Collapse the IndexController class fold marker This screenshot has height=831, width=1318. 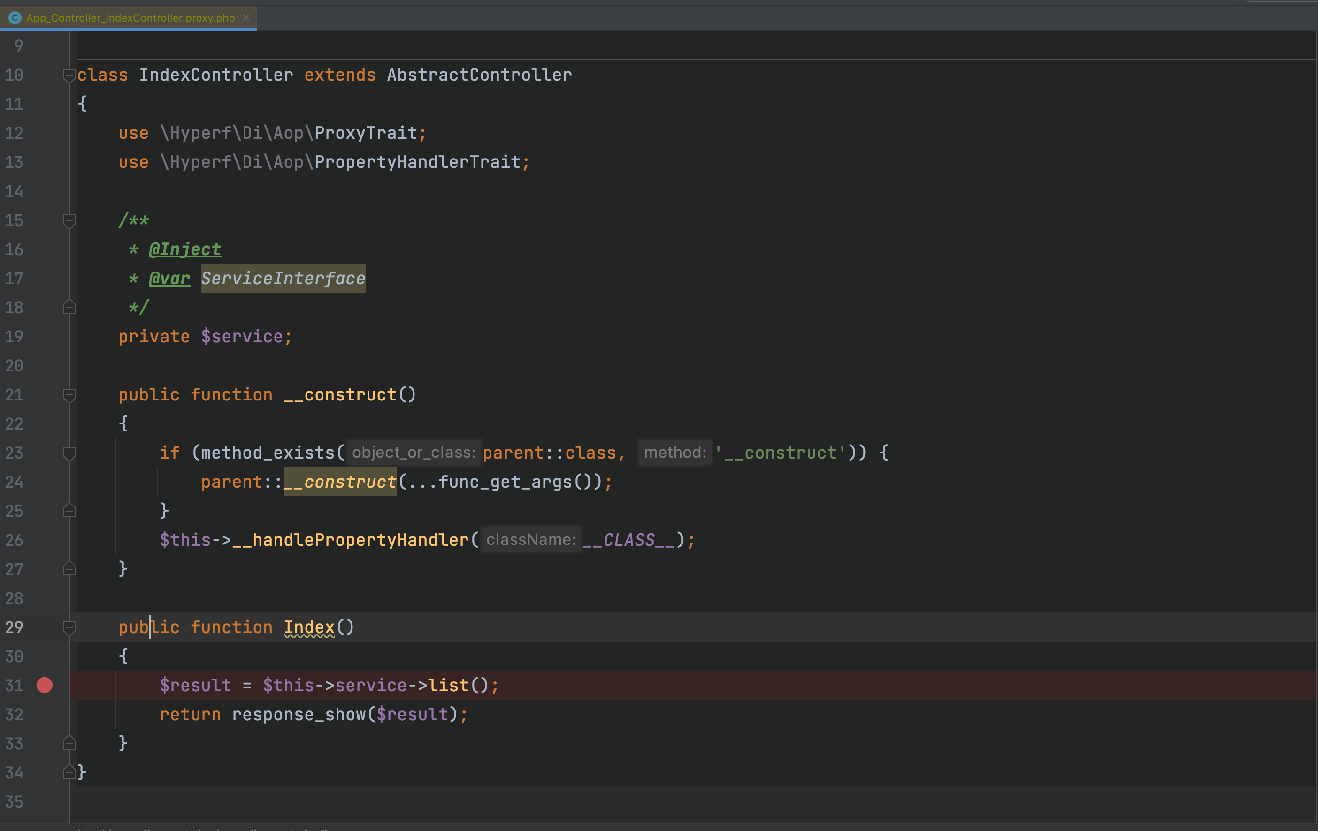69,75
